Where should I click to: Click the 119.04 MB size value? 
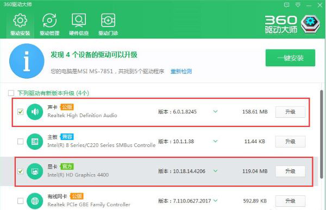coord(255,171)
